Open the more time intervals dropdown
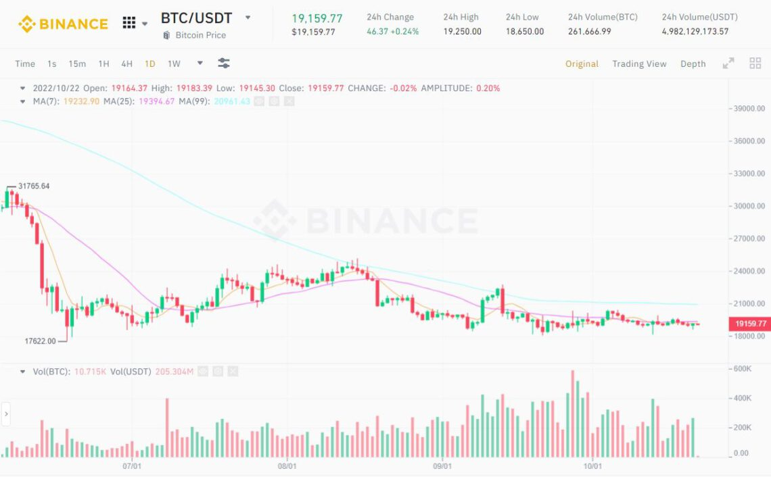771x477 pixels. [x=200, y=64]
